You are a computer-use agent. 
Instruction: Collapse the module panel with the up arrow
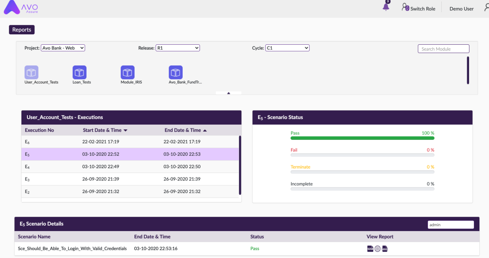click(228, 93)
